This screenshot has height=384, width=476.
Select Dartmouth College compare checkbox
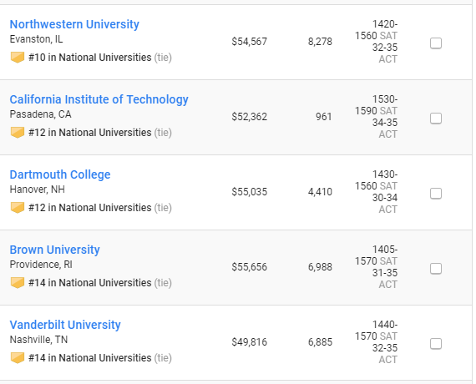tap(436, 194)
